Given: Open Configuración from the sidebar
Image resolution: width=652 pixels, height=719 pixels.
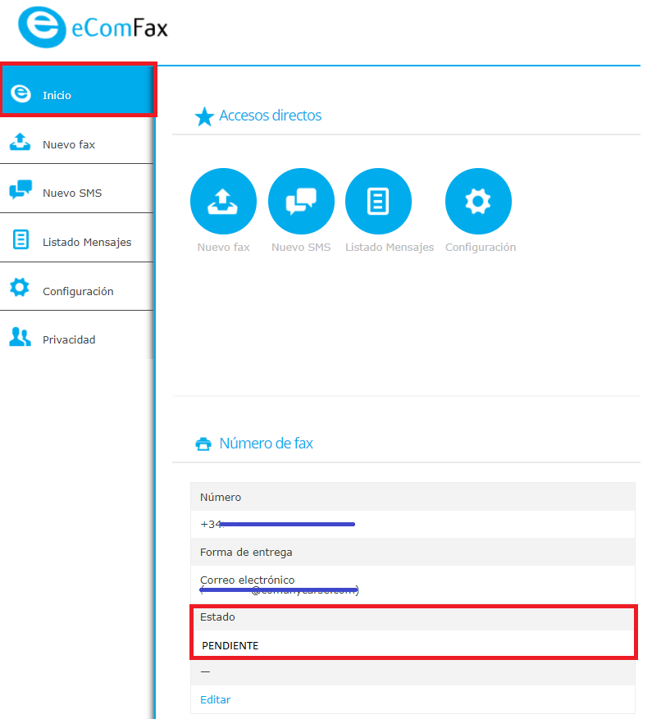Looking at the screenshot, I should click(x=76, y=287).
